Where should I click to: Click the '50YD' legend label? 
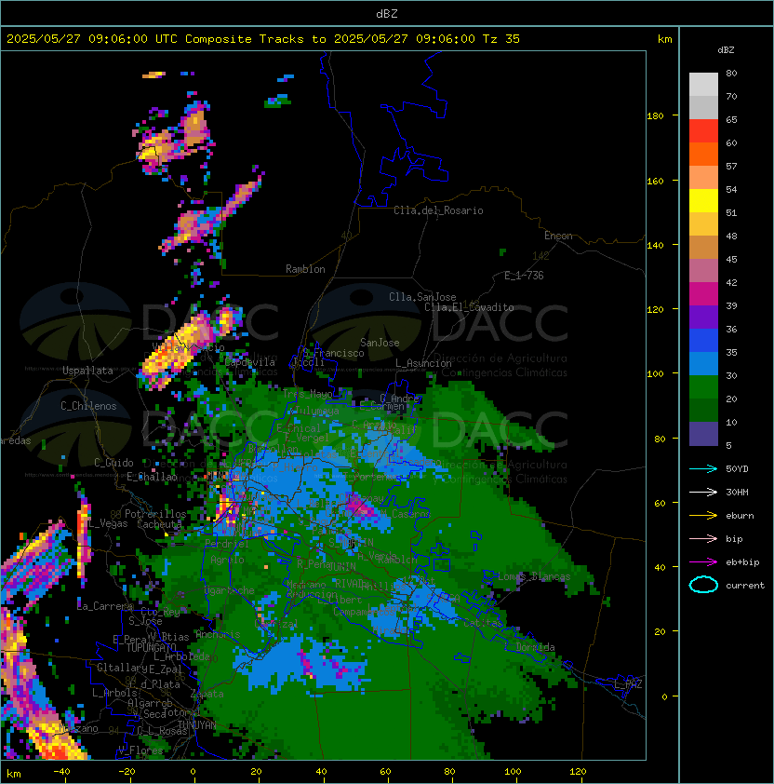pyautogui.click(x=737, y=469)
